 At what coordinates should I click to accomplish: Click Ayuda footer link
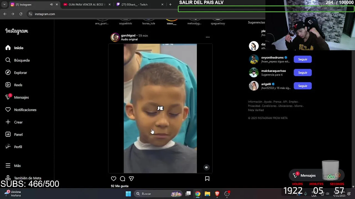tap(268, 102)
